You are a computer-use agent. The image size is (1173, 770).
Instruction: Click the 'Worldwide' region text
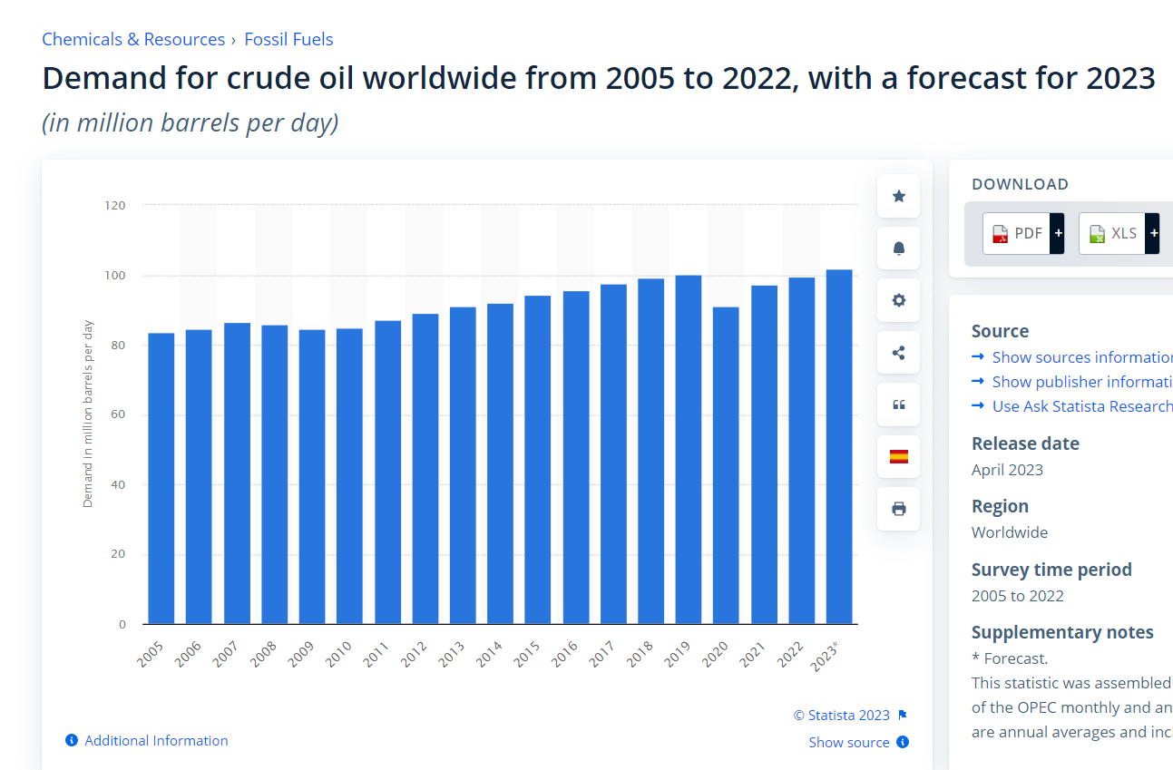[x=1010, y=532]
